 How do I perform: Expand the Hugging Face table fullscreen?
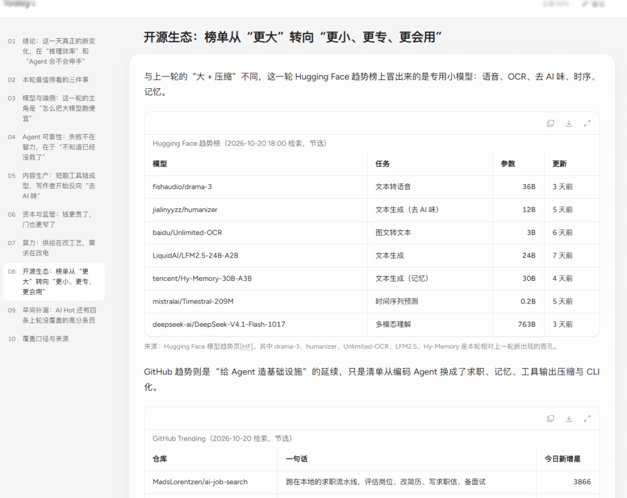coord(587,124)
